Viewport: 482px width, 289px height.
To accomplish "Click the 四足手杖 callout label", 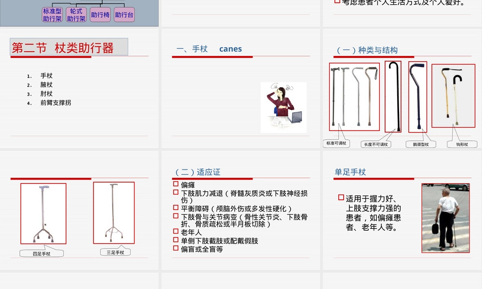I will click(41, 254).
